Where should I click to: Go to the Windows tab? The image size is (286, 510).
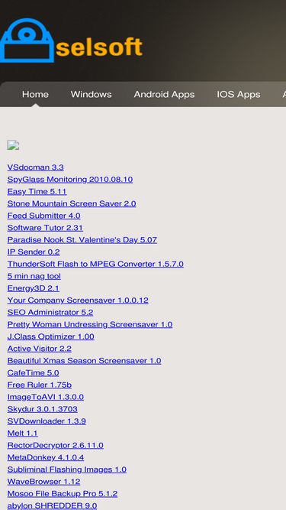[x=91, y=95]
